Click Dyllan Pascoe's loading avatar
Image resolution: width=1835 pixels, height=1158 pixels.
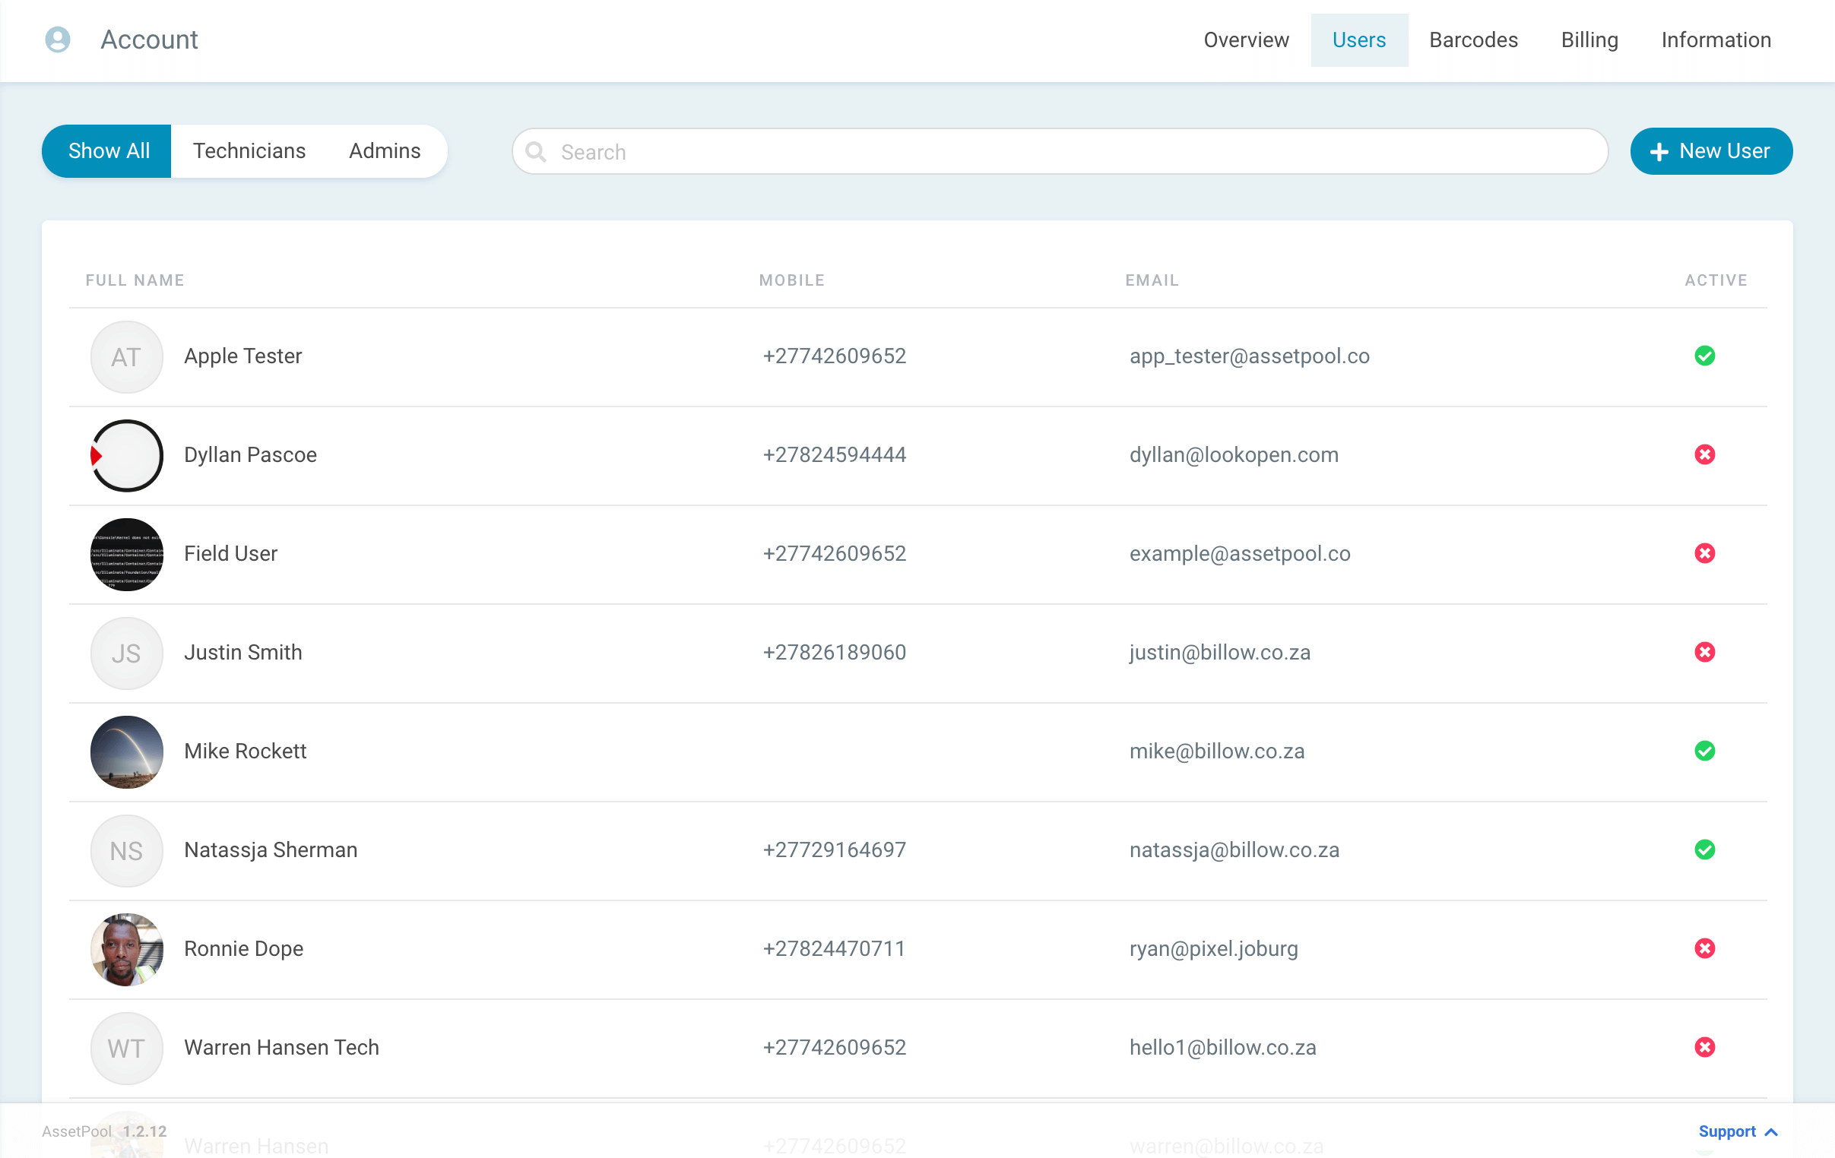coord(125,455)
